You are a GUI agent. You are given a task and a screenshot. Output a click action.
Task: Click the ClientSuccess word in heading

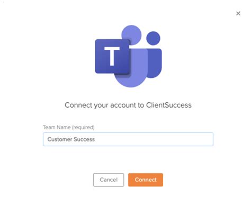(x=169, y=105)
